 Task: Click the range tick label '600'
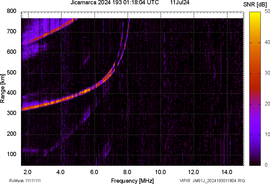pos(11,52)
